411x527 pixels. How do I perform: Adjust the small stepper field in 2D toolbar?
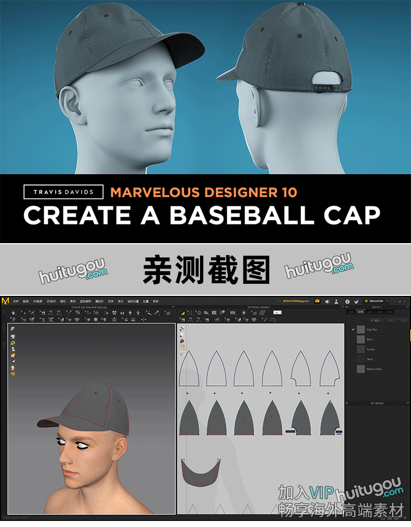pos(277,312)
